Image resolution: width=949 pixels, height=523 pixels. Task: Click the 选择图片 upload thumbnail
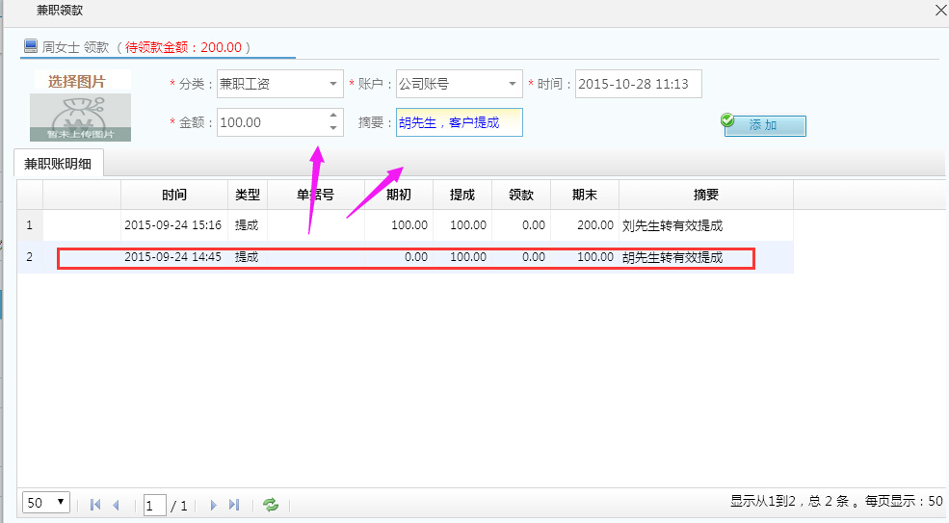click(x=80, y=105)
